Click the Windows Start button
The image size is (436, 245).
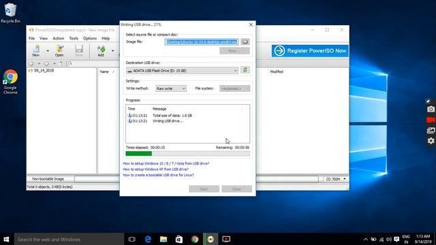tap(6, 239)
